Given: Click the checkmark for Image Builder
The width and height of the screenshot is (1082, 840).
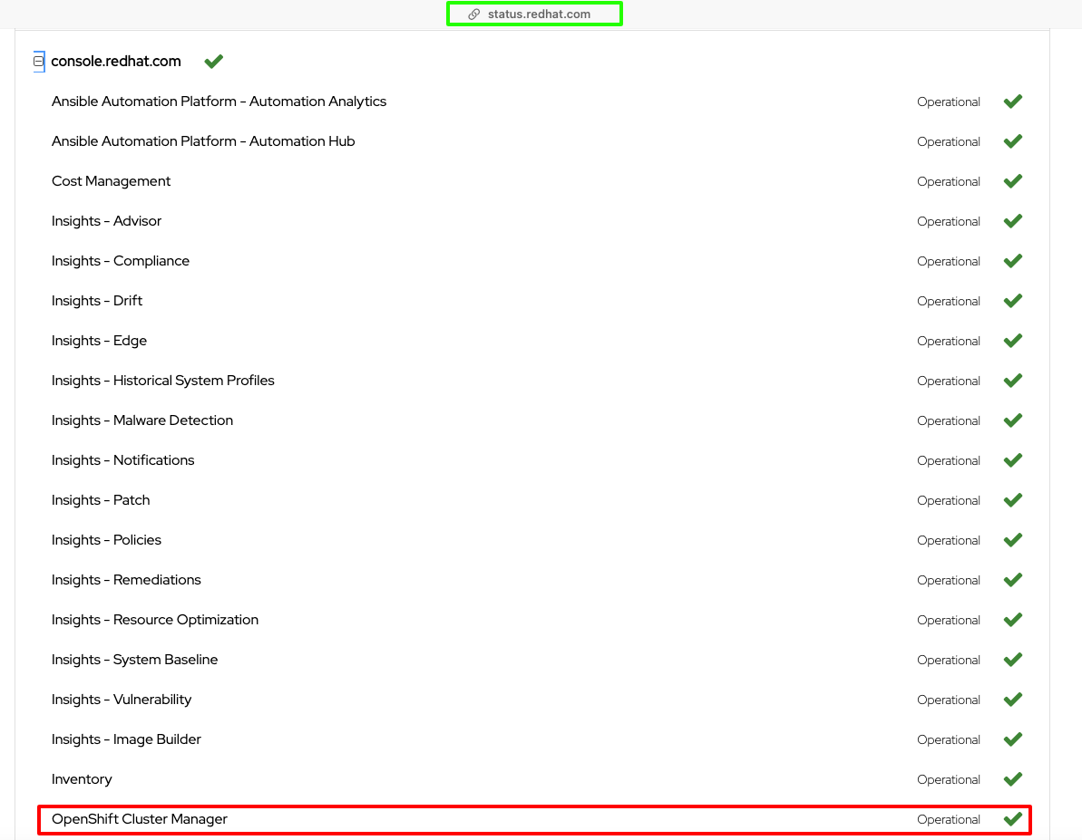Looking at the screenshot, I should 1013,740.
